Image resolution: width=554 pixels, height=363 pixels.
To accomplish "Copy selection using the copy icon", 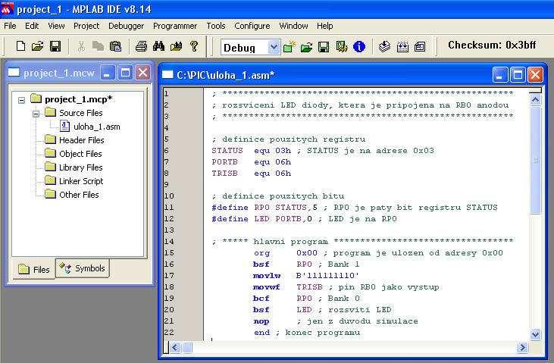I will click(x=98, y=46).
